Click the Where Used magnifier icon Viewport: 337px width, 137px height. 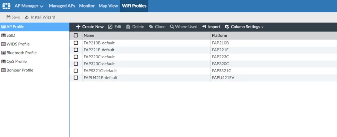click(x=172, y=27)
